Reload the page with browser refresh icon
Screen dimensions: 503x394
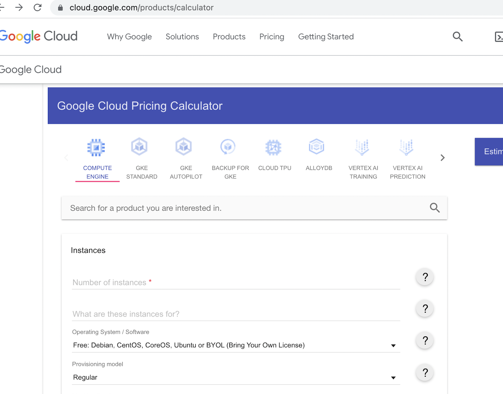click(x=38, y=8)
